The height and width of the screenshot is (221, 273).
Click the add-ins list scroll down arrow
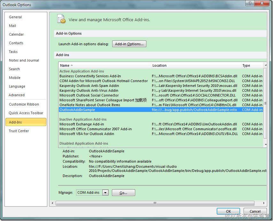[265, 144]
